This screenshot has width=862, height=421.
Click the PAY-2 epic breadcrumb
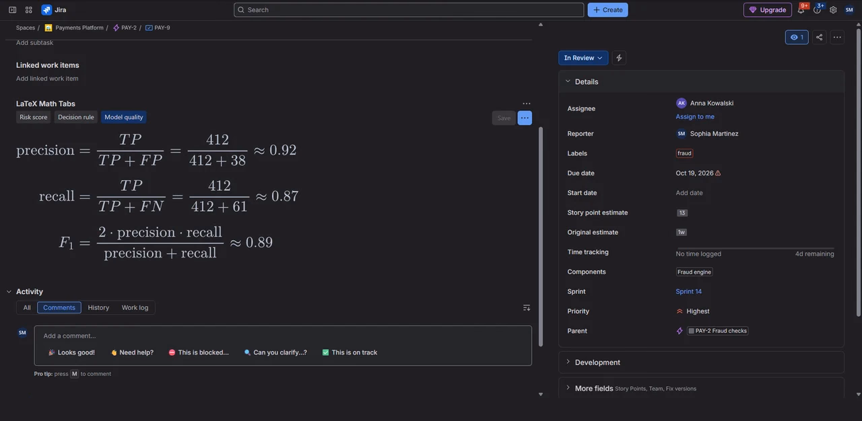(x=125, y=28)
